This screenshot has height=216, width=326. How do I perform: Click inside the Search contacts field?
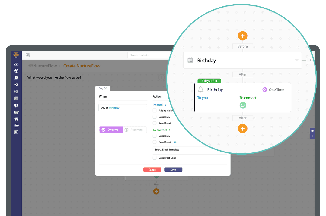click(149, 55)
